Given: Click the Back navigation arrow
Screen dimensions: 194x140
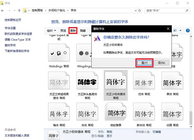Looking at the screenshot, I should point(2,11).
